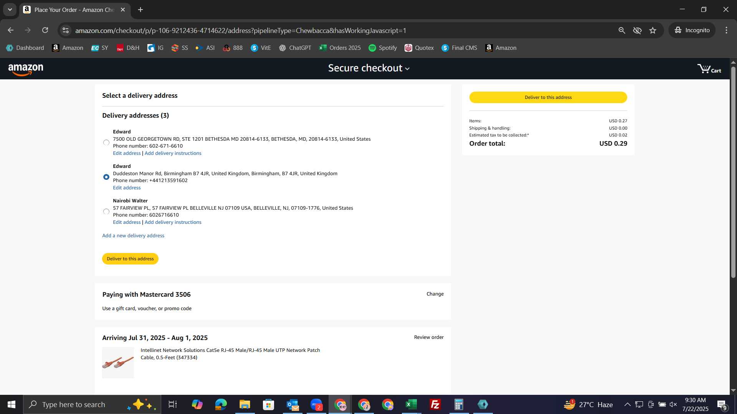Open notification center icon
The height and width of the screenshot is (414, 737).
pyautogui.click(x=722, y=405)
